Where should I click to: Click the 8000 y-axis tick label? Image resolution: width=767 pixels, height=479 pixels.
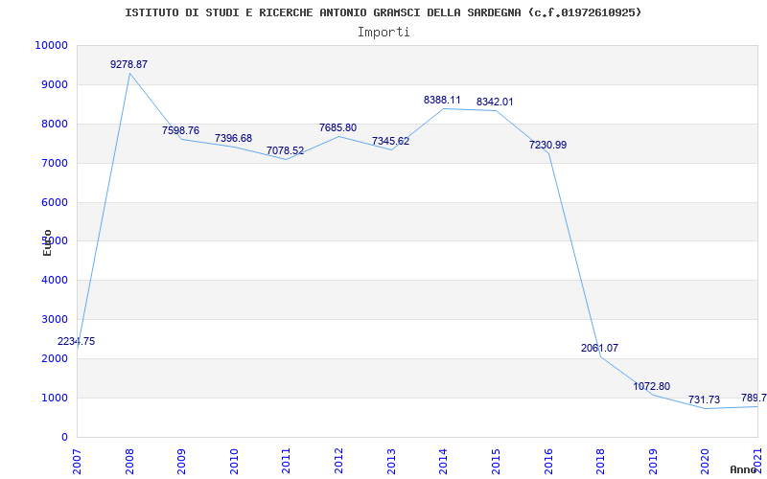tap(54, 125)
